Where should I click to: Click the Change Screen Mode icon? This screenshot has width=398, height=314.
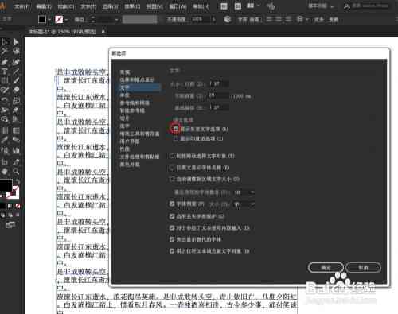[x=10, y=225]
